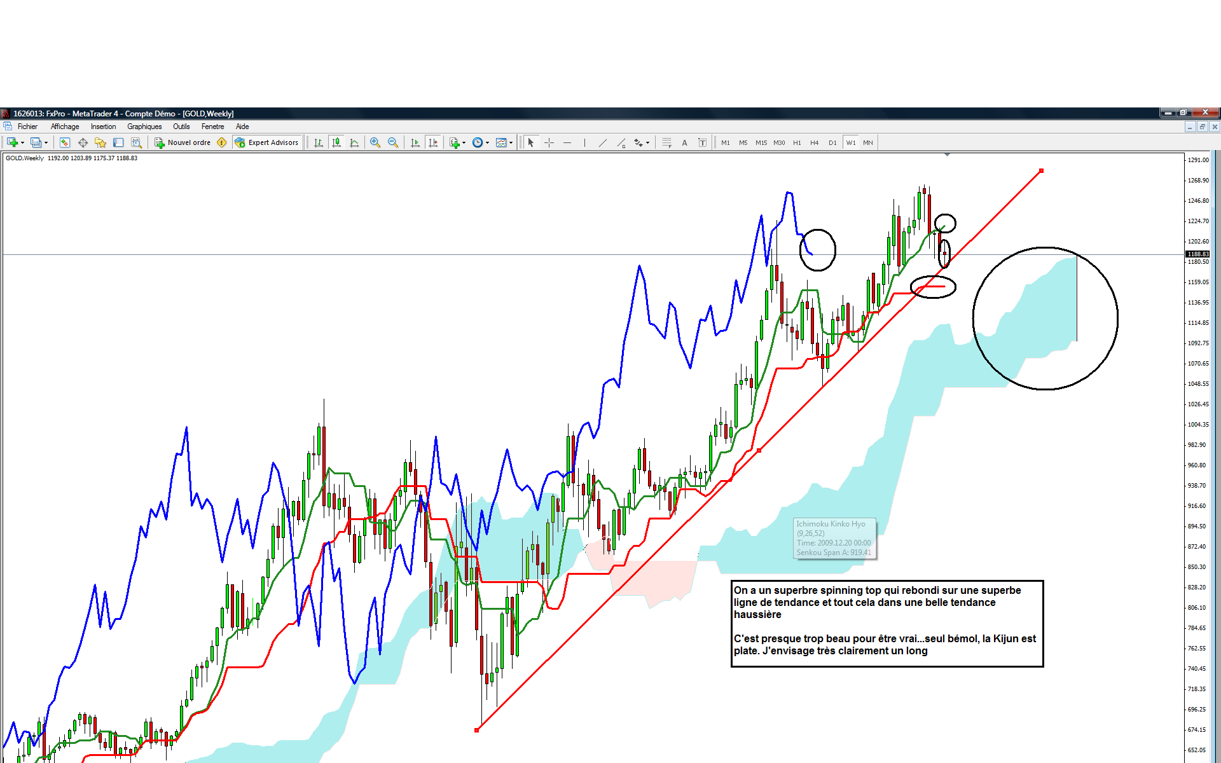Expand the periodicity clock dropdown
The width and height of the screenshot is (1221, 763).
tap(487, 142)
